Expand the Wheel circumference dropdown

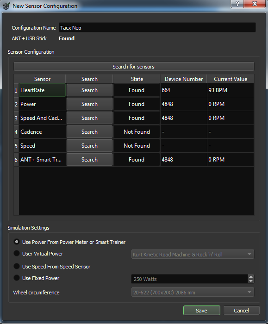(193, 293)
